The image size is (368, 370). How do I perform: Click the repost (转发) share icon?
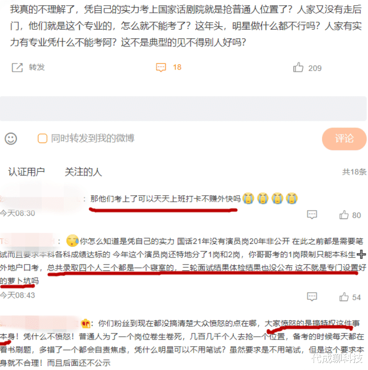[17, 68]
